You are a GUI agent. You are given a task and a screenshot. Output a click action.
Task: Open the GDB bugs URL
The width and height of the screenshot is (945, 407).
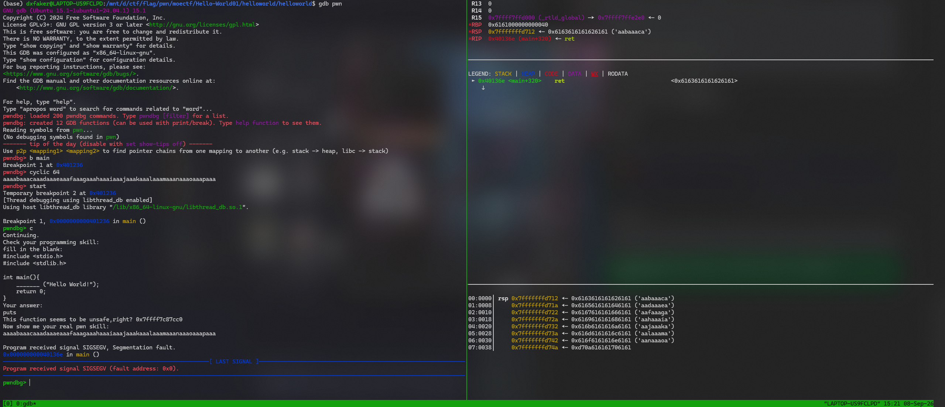(x=69, y=74)
